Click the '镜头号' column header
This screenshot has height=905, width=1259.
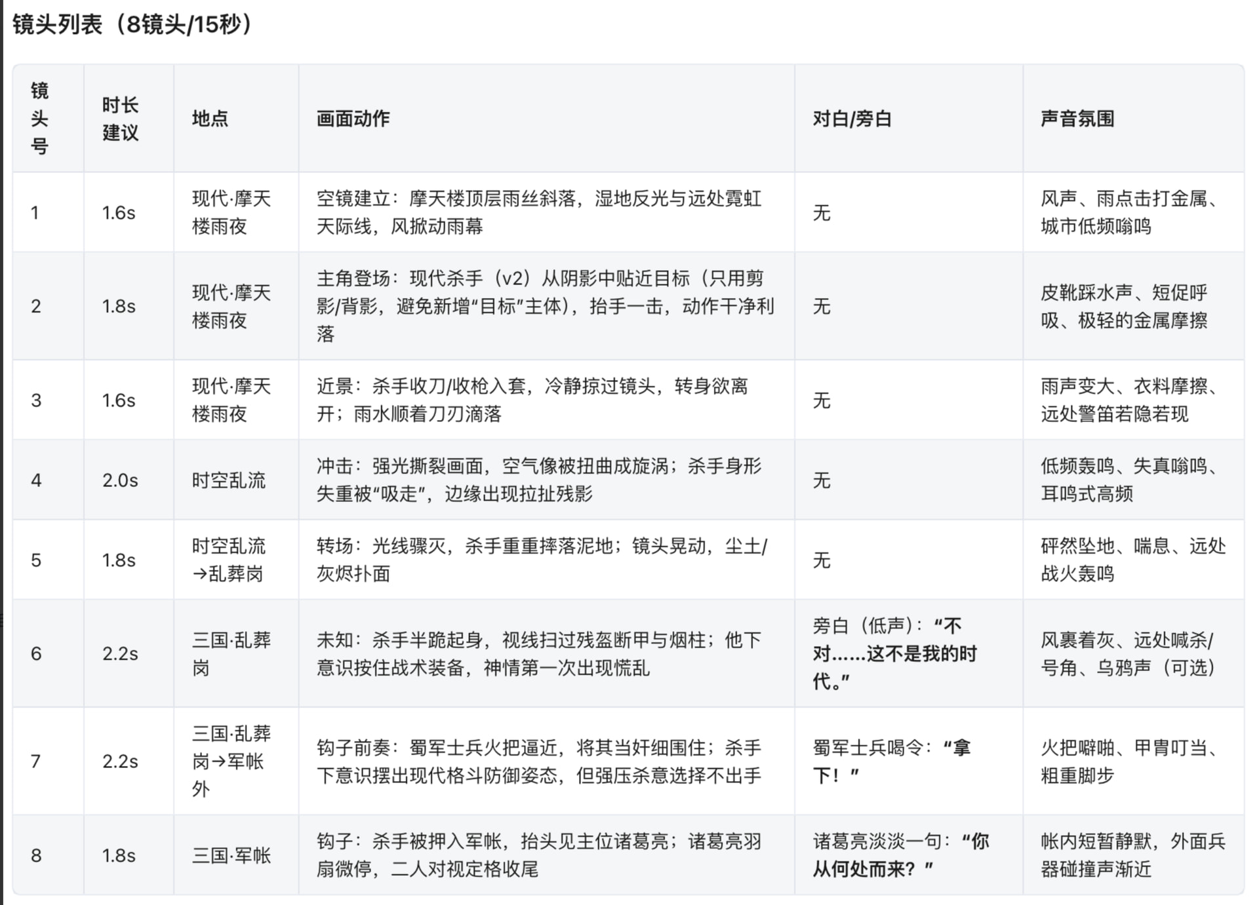pyautogui.click(x=39, y=119)
